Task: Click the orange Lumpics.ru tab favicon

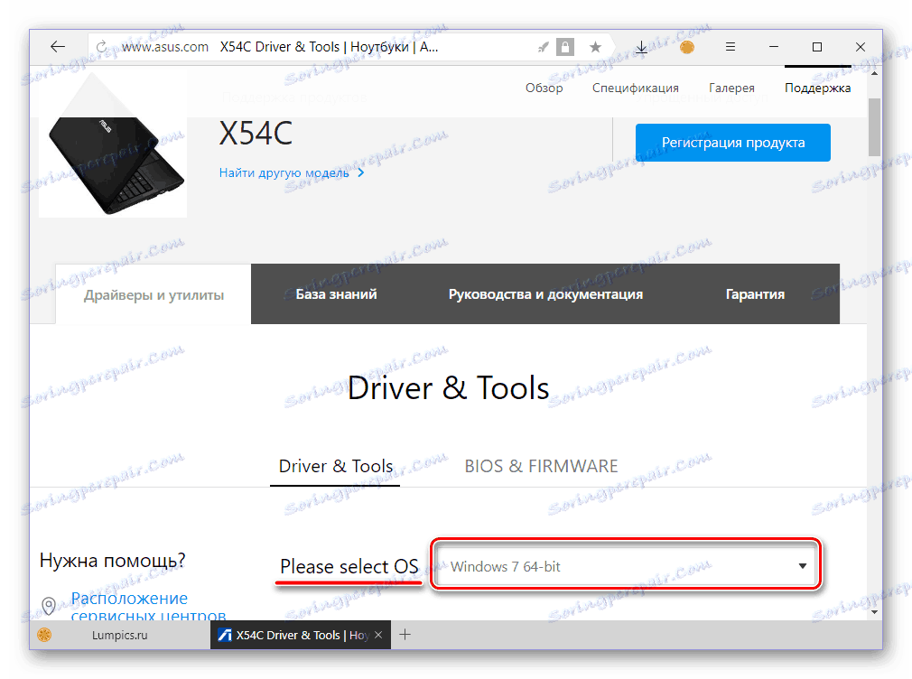Action: pos(44,635)
